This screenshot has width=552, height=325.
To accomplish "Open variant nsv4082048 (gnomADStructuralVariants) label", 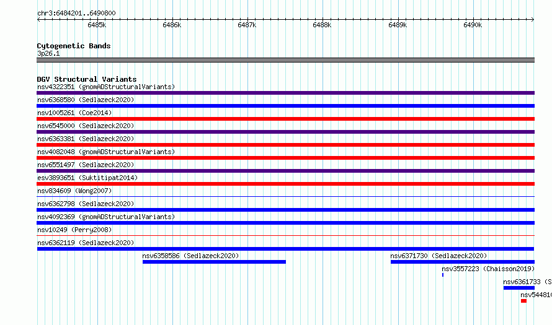I will point(106,152).
